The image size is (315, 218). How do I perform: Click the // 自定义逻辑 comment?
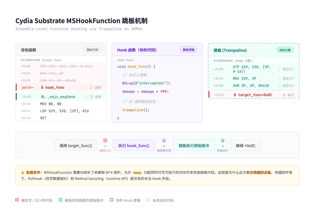point(134,75)
